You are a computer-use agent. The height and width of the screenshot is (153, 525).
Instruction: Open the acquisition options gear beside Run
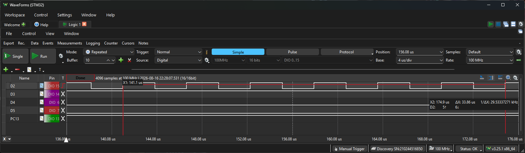[61, 56]
